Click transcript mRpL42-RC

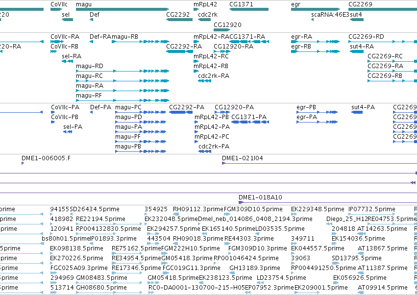tap(211, 56)
